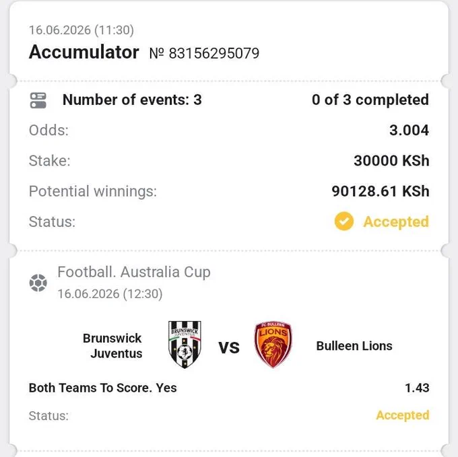The image size is (458, 457).
Task: Click Number of events: 3
Action: [132, 100]
